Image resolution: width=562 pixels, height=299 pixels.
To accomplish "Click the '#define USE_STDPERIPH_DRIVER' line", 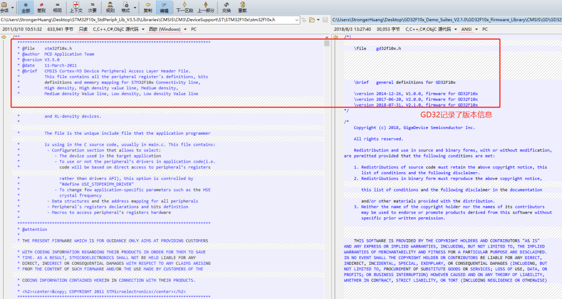I will point(96,185).
